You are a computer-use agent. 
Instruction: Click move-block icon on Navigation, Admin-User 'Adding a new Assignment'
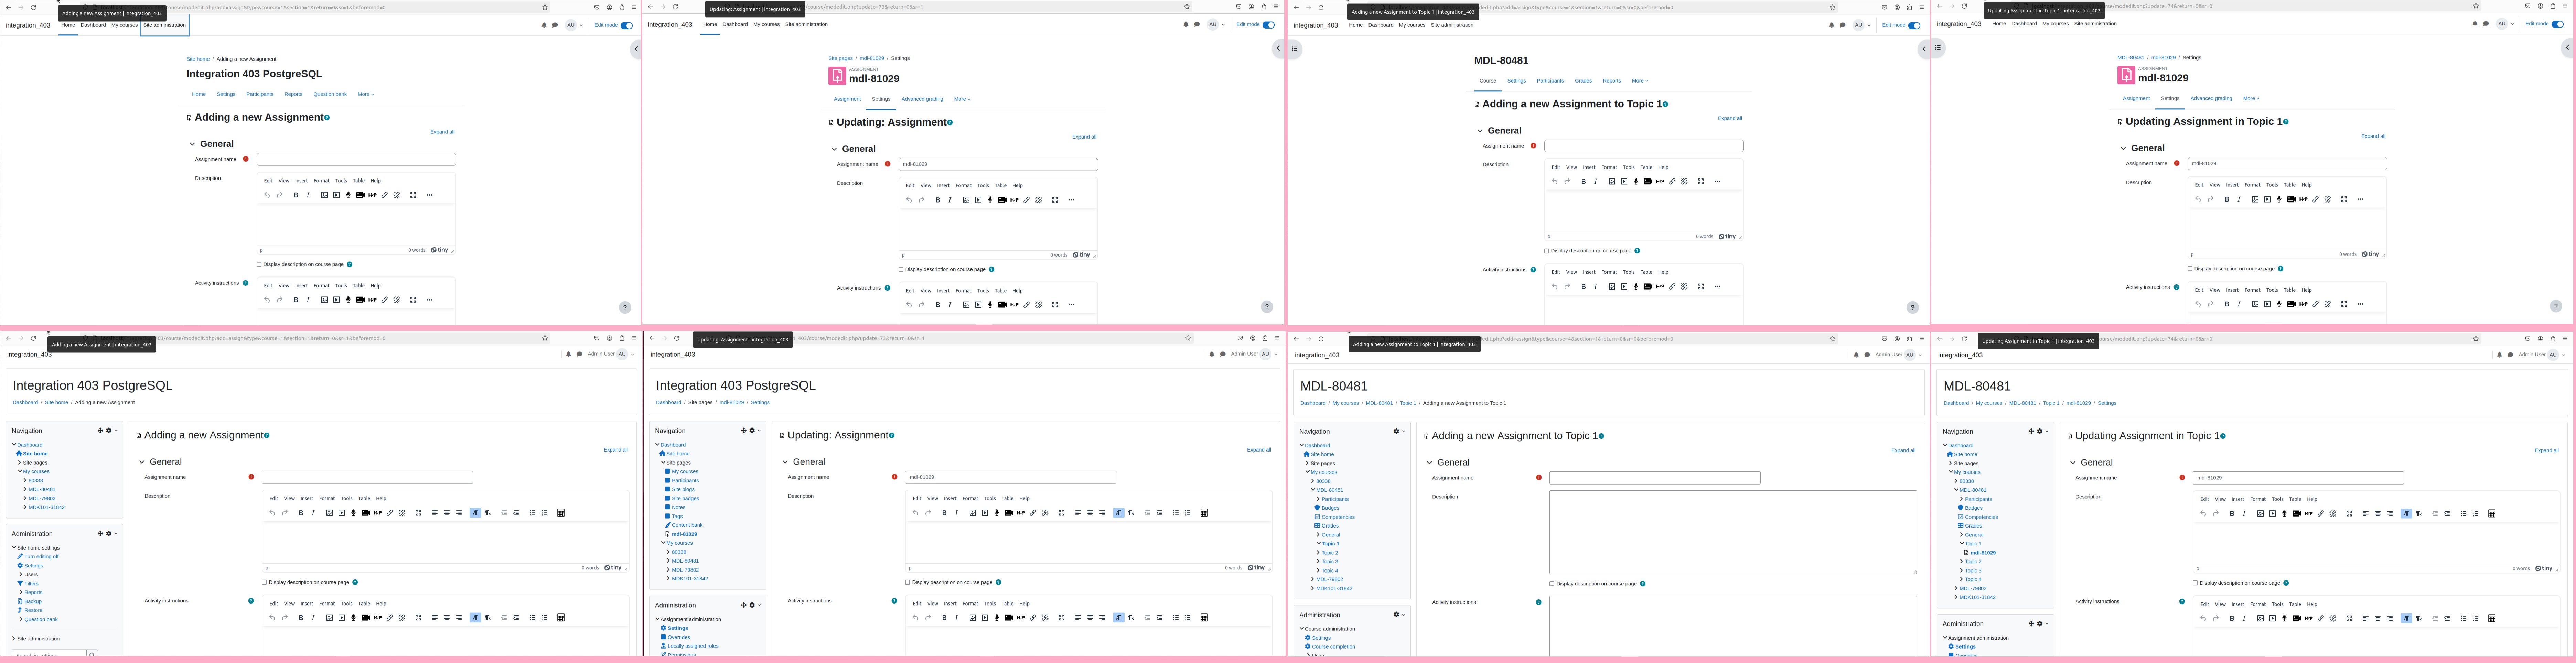[x=100, y=431]
